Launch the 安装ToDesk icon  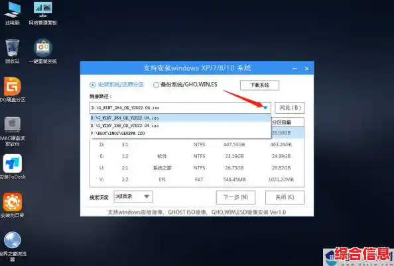[13, 167]
